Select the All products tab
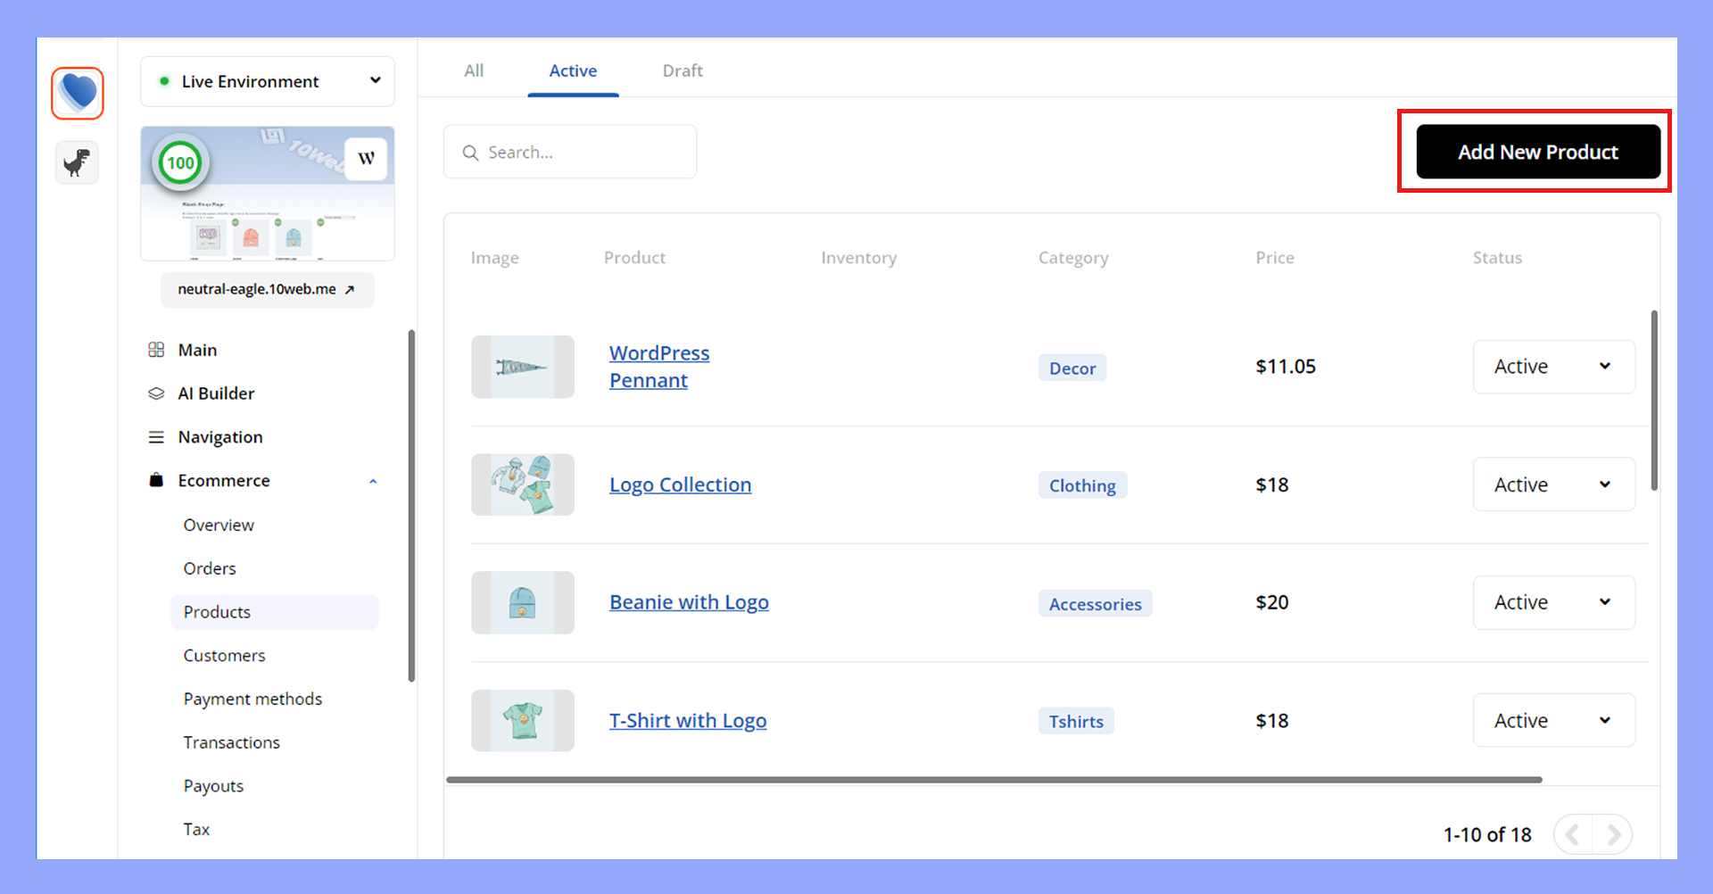Screen dimensions: 1713x894 [474, 70]
